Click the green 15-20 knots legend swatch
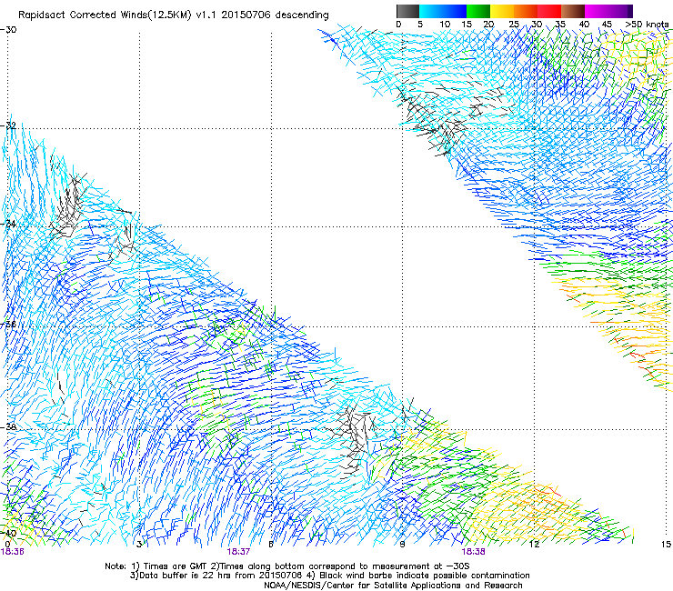Viewport: 673px width, 591px height. 478,11
